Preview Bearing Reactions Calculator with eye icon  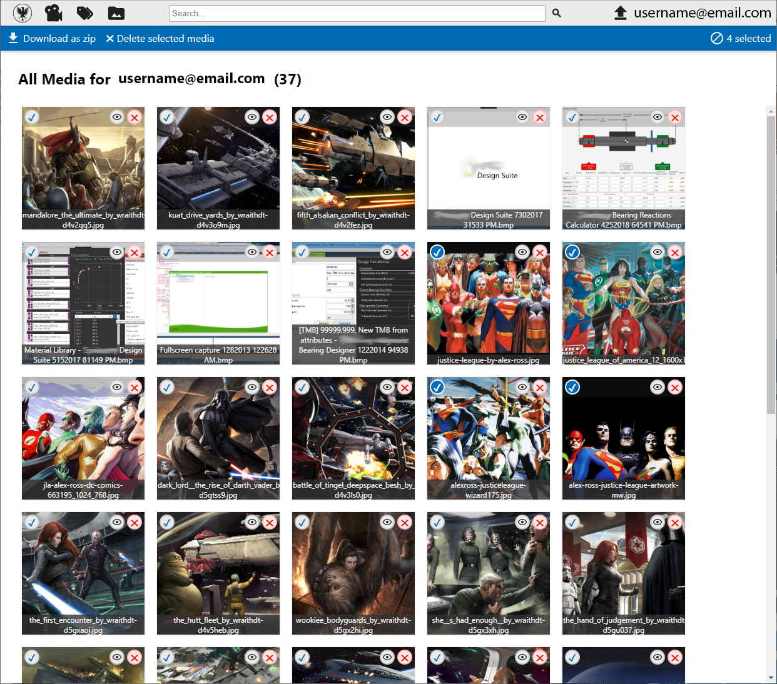coord(658,117)
